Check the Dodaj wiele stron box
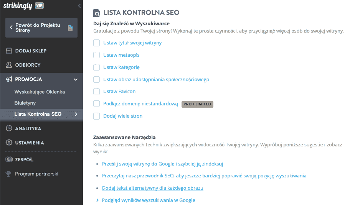Viewport: 360px width, 205px height. [x=96, y=116]
